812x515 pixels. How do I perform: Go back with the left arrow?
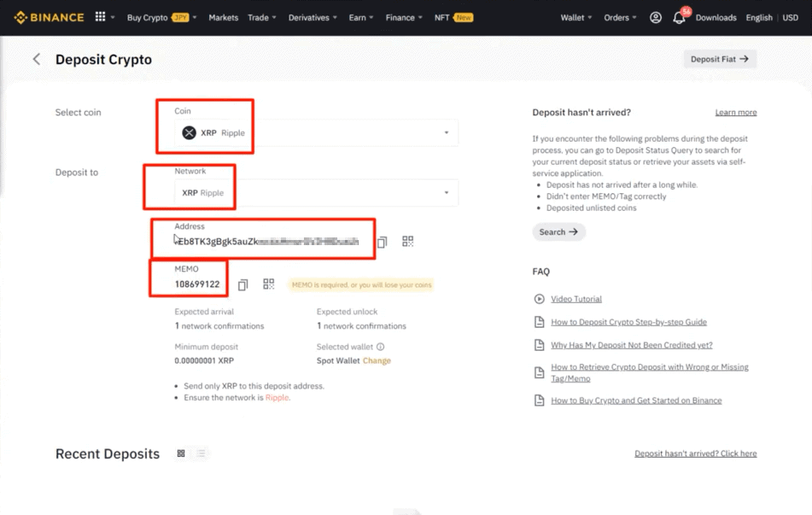[x=36, y=59]
